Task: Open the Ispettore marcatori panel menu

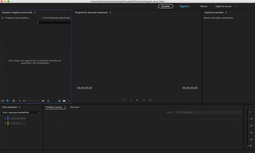Action: tap(226, 13)
